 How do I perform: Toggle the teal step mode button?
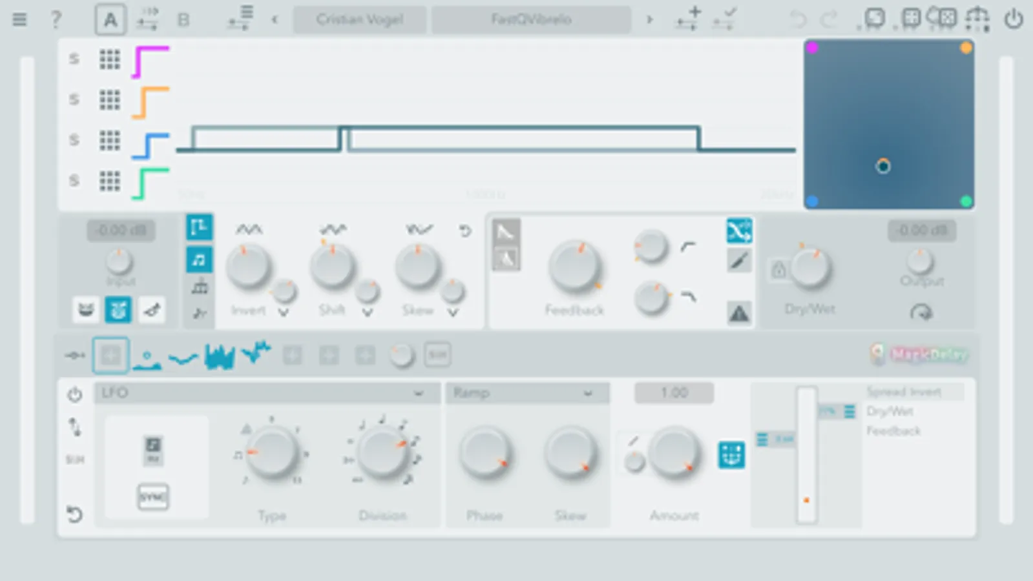tap(199, 227)
